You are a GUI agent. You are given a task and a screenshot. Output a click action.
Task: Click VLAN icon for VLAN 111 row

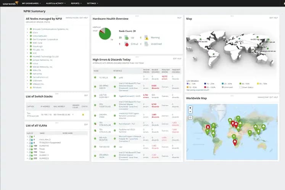[x=31, y=155]
